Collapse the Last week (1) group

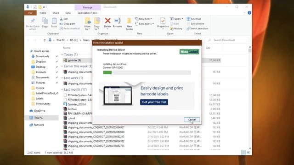(62, 78)
